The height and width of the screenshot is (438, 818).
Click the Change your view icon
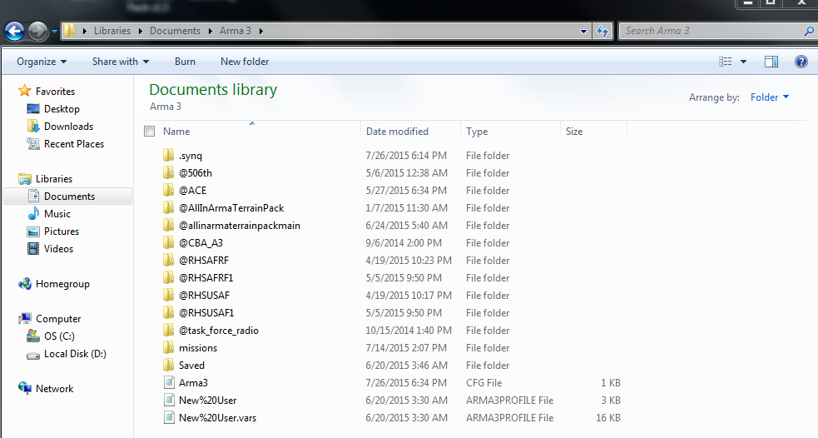pyautogui.click(x=725, y=62)
